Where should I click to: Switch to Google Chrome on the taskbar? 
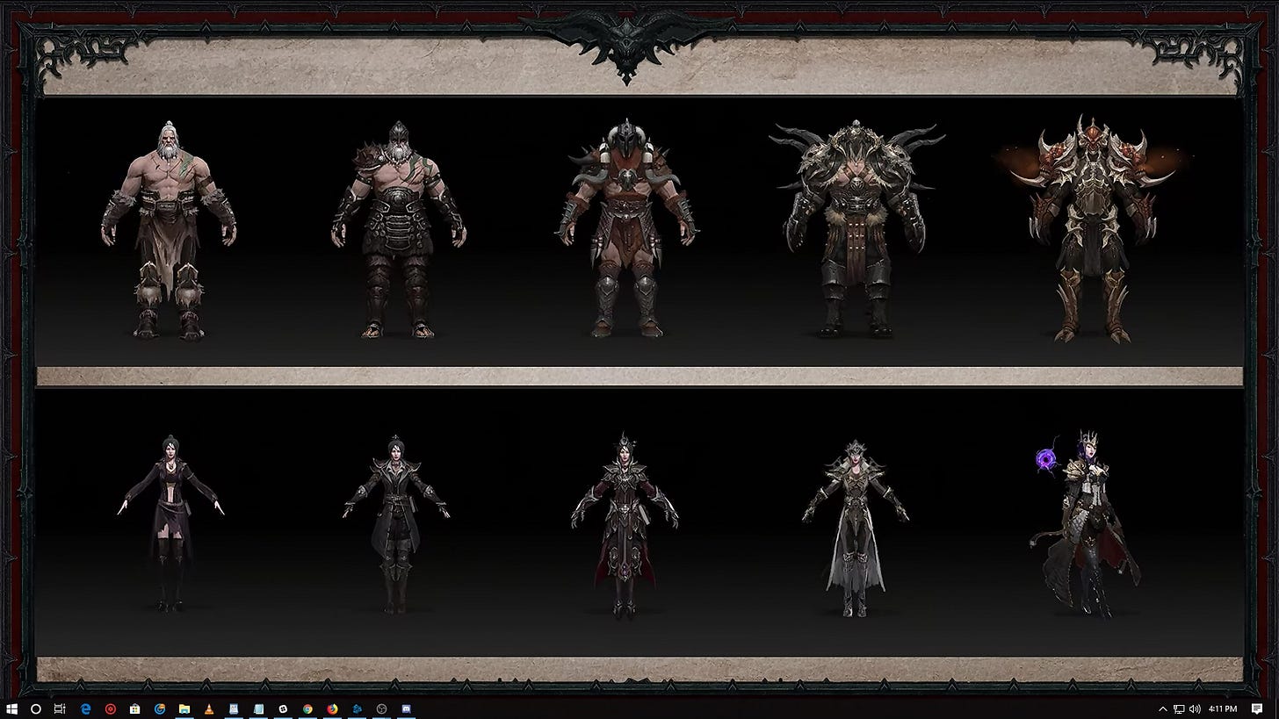click(307, 708)
